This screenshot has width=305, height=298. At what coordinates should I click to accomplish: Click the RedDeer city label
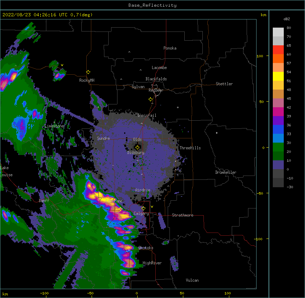[x=156, y=90]
